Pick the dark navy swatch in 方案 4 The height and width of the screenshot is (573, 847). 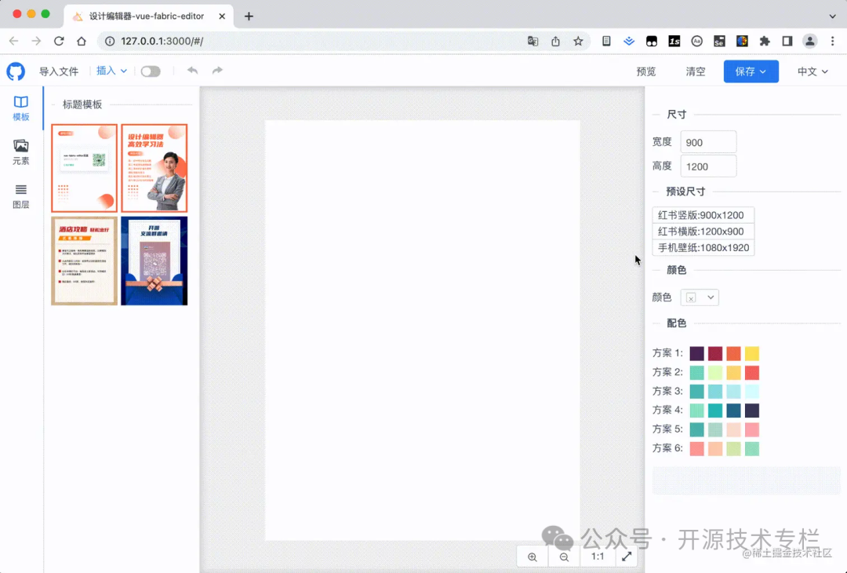pyautogui.click(x=752, y=411)
